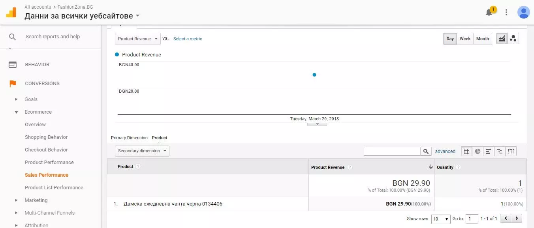The height and width of the screenshot is (228, 534).
Task: Click the Go to page number field
Action: click(472, 219)
